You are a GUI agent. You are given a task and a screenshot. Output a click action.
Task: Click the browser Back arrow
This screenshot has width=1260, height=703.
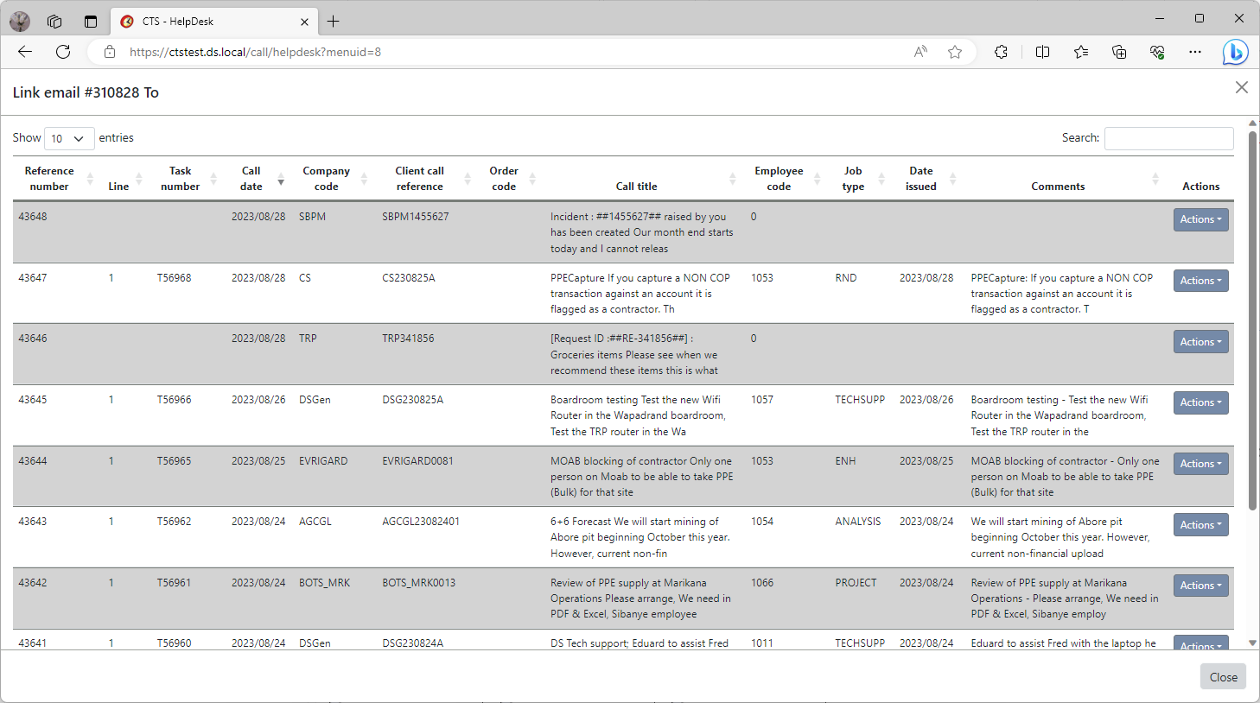pos(25,52)
